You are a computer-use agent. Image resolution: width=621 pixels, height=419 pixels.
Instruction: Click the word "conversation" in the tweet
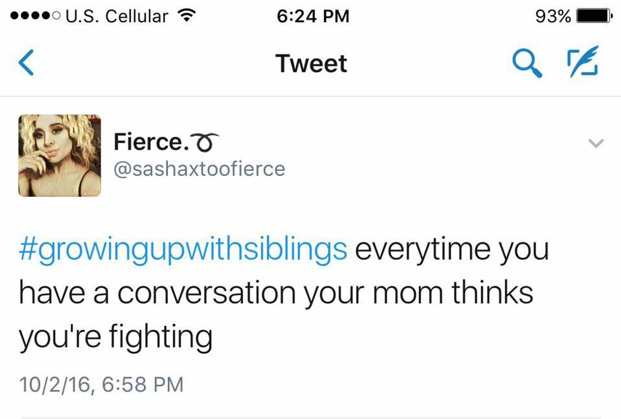(x=206, y=293)
